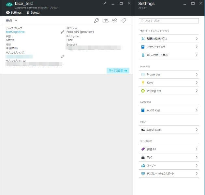
Task: Click the sliders icon beside Properties
Action: pos(143,74)
